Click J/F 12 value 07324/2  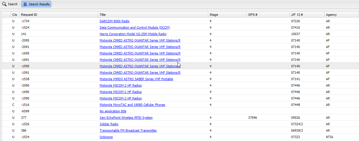point(297,124)
